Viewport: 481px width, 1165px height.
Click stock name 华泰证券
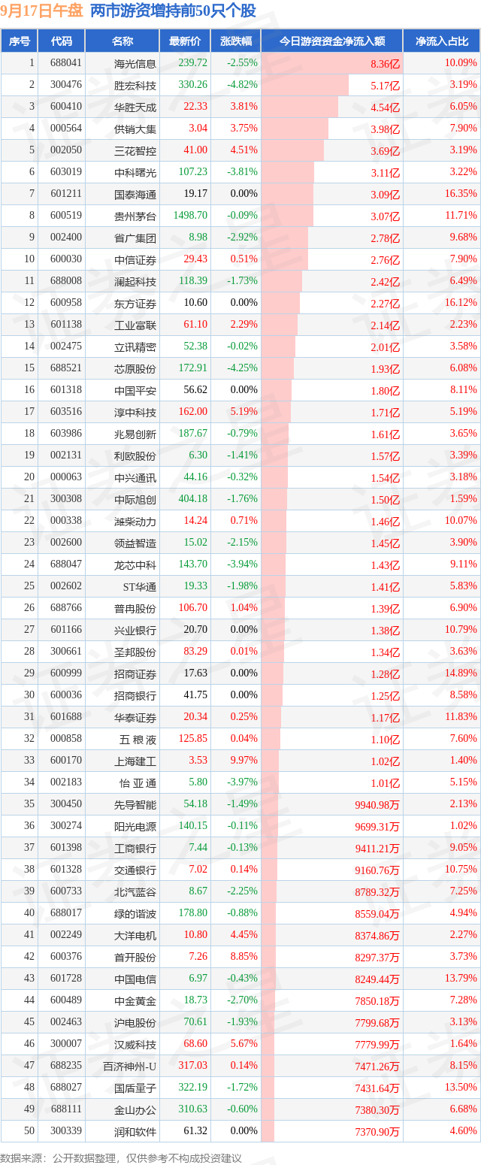(x=135, y=718)
